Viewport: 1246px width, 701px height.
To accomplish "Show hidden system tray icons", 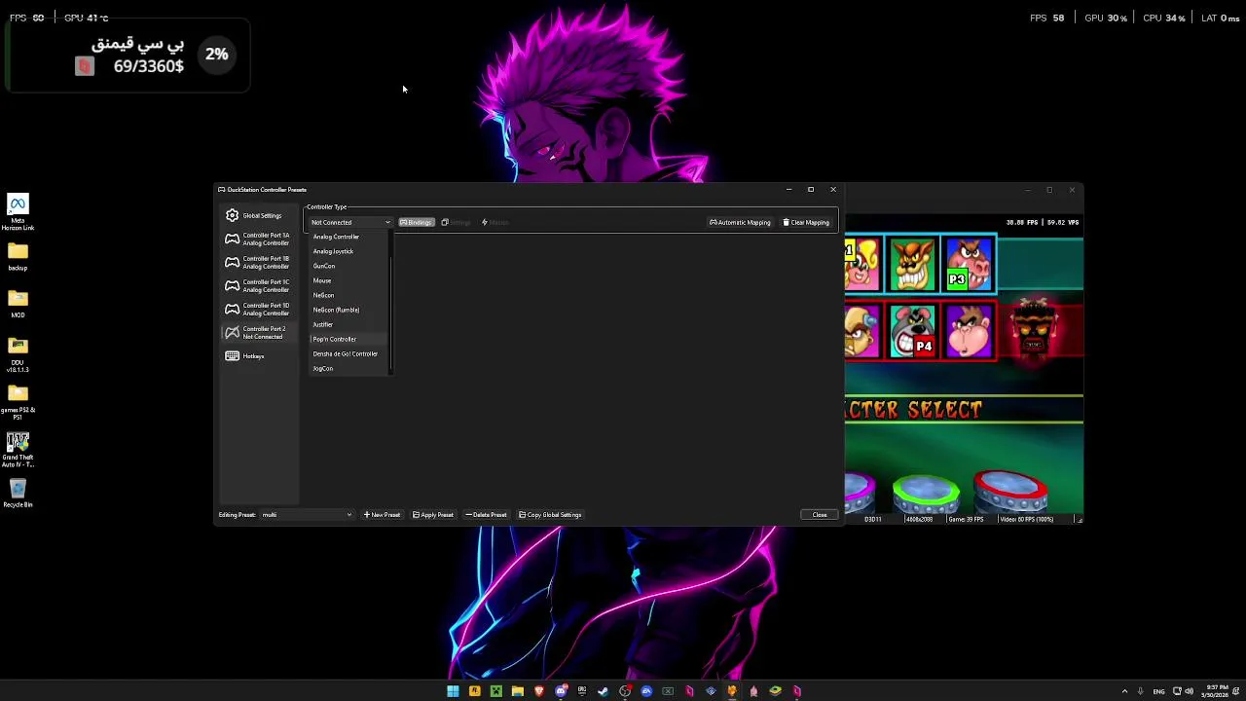I will point(1124,691).
